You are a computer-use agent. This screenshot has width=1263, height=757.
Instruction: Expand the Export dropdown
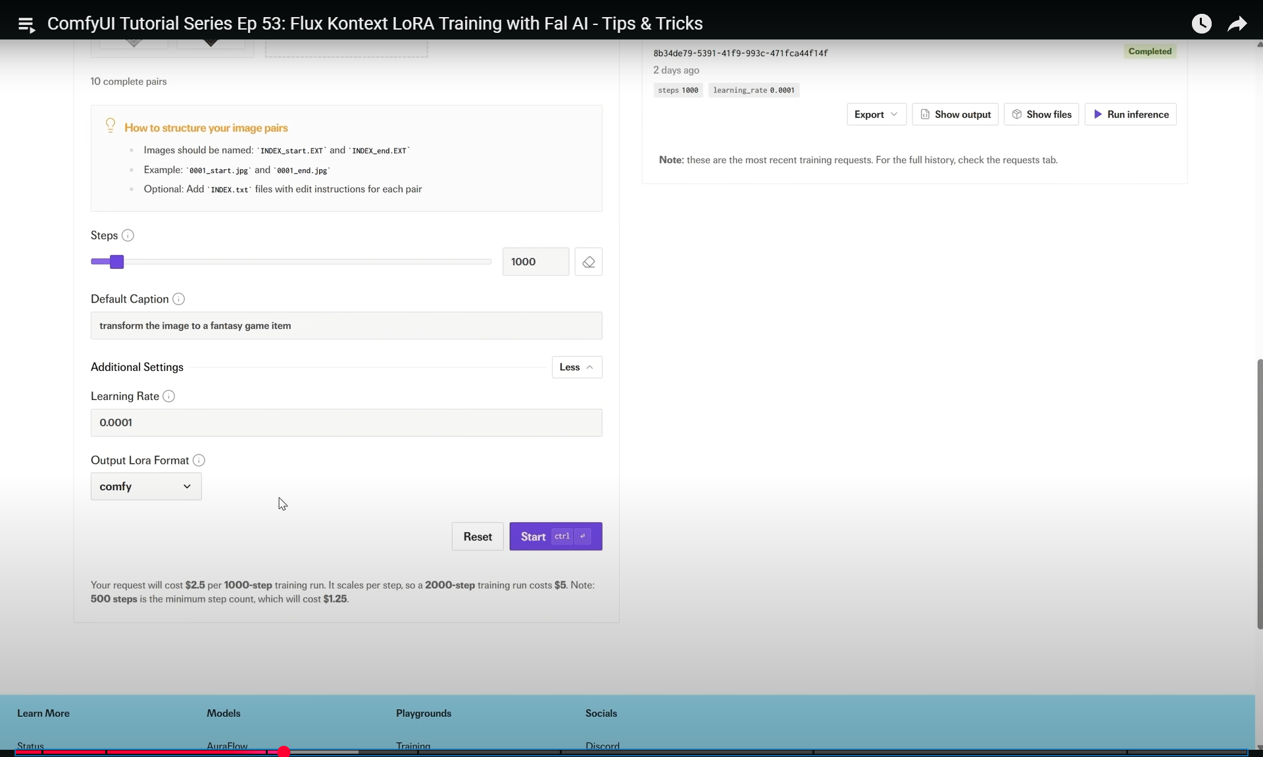[876, 114]
